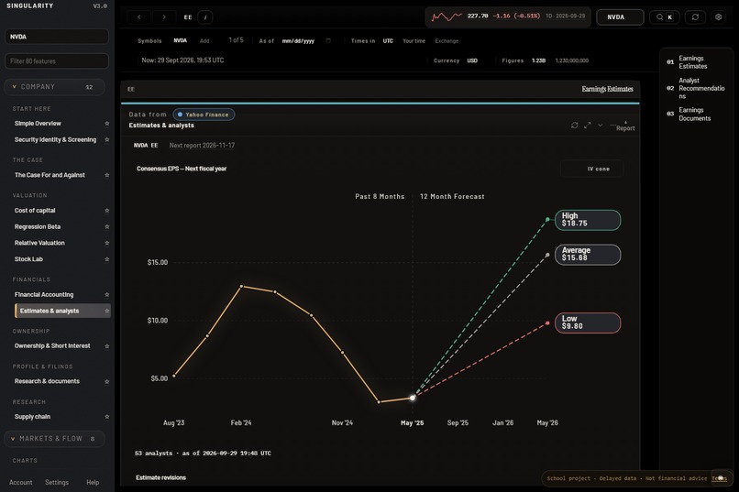Star the Supply chain feature

click(x=107, y=417)
